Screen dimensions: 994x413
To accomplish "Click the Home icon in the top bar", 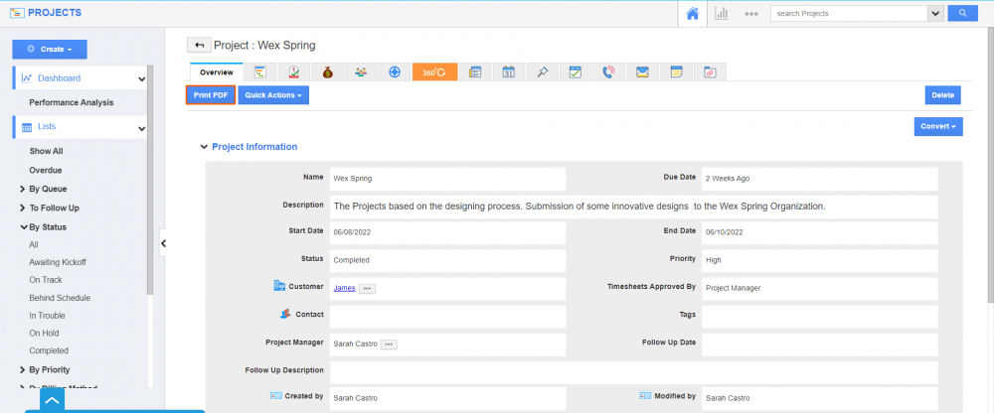I will point(692,14).
